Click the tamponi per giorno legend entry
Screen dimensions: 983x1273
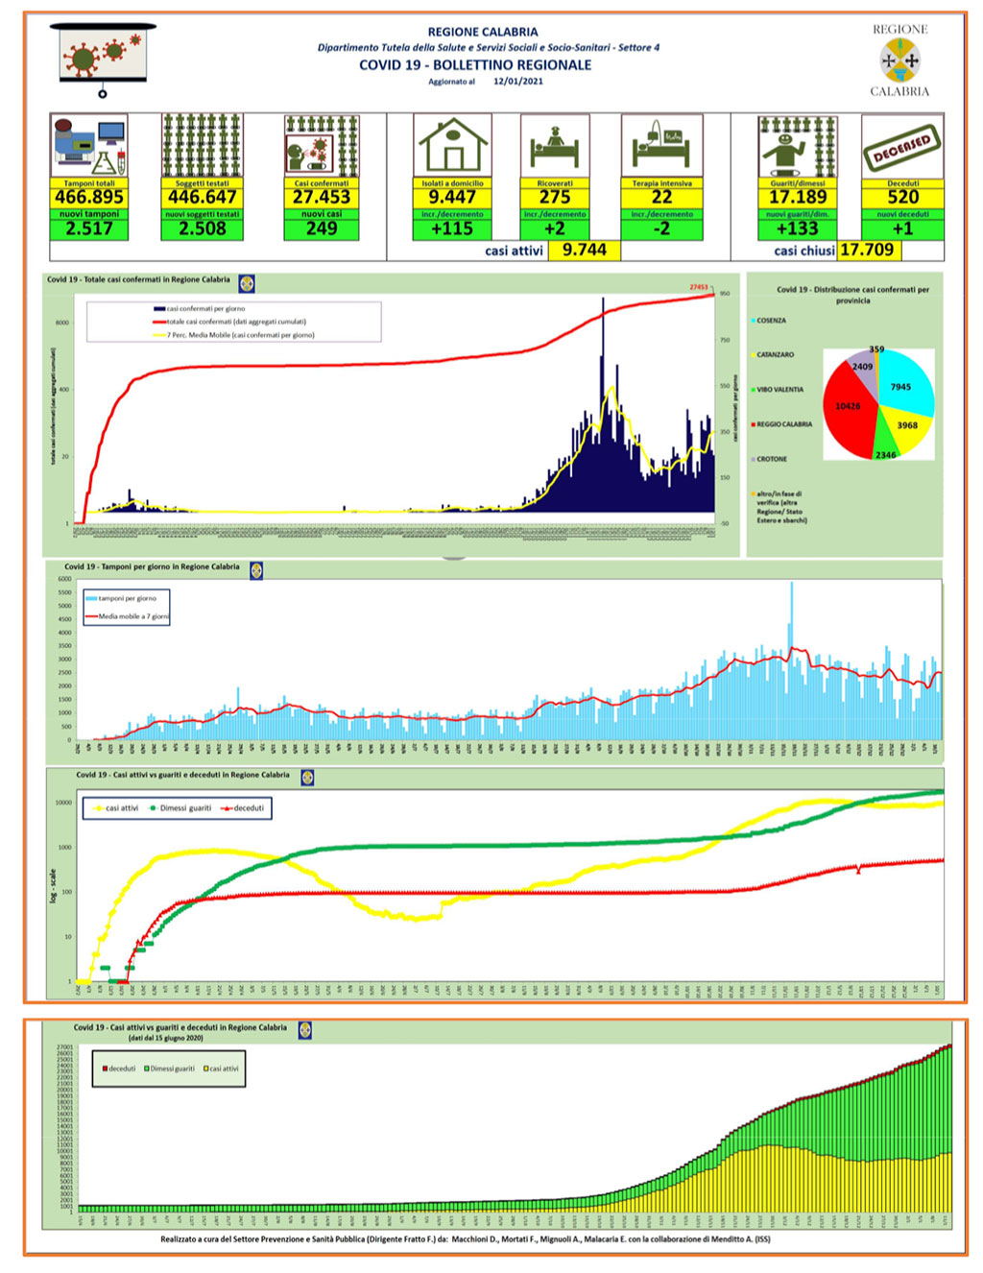[122, 598]
